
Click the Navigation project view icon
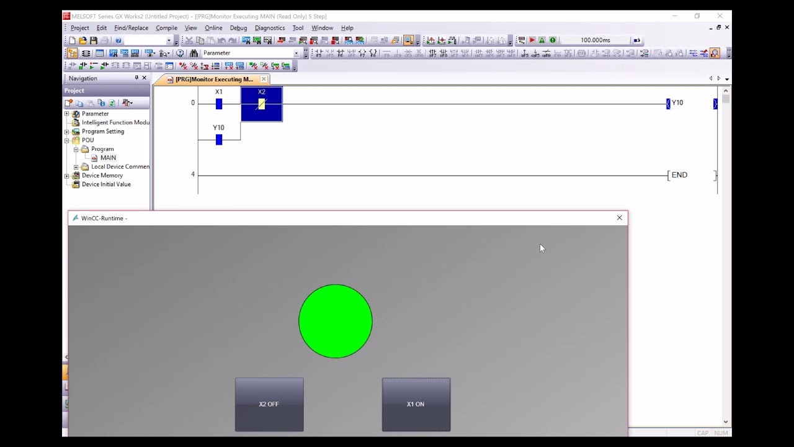coord(72,53)
